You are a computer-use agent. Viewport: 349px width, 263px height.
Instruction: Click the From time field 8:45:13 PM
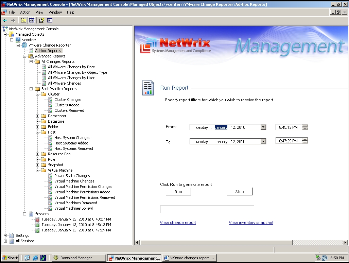289,127
